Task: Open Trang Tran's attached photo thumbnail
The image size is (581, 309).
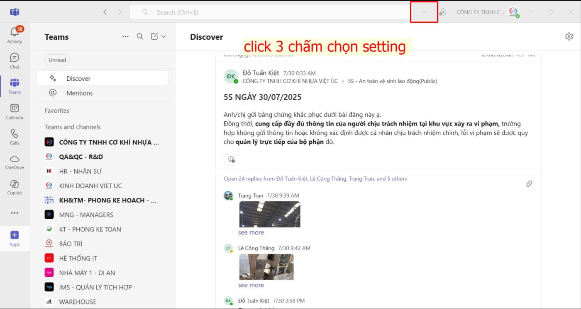Action: pyautogui.click(x=270, y=214)
